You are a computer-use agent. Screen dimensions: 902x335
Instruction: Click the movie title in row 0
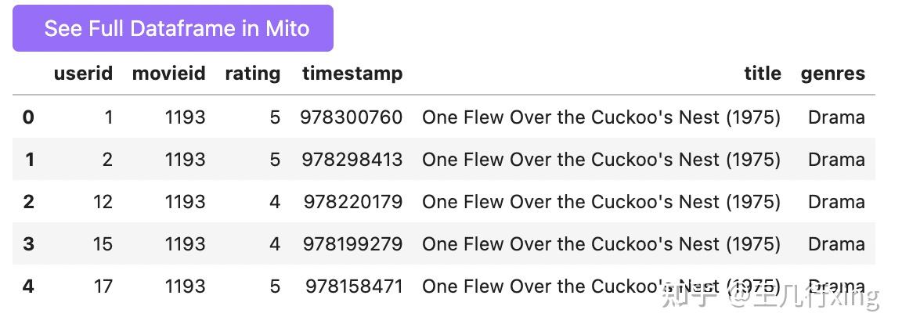pyautogui.click(x=601, y=117)
